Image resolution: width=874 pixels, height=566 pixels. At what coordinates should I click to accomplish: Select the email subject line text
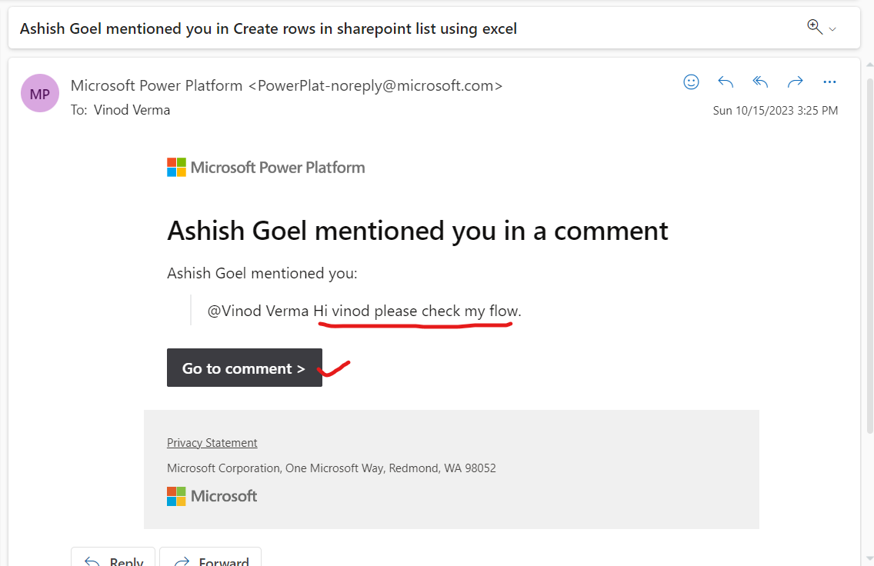coord(268,28)
